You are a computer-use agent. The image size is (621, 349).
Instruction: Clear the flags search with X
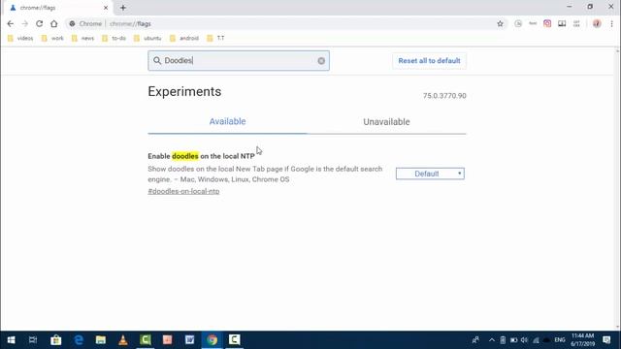pyautogui.click(x=321, y=61)
